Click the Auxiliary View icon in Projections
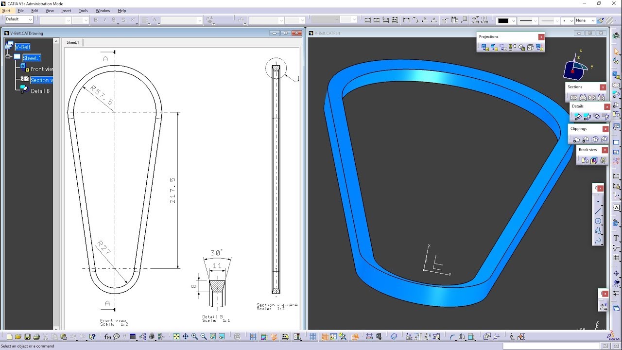 521,47
